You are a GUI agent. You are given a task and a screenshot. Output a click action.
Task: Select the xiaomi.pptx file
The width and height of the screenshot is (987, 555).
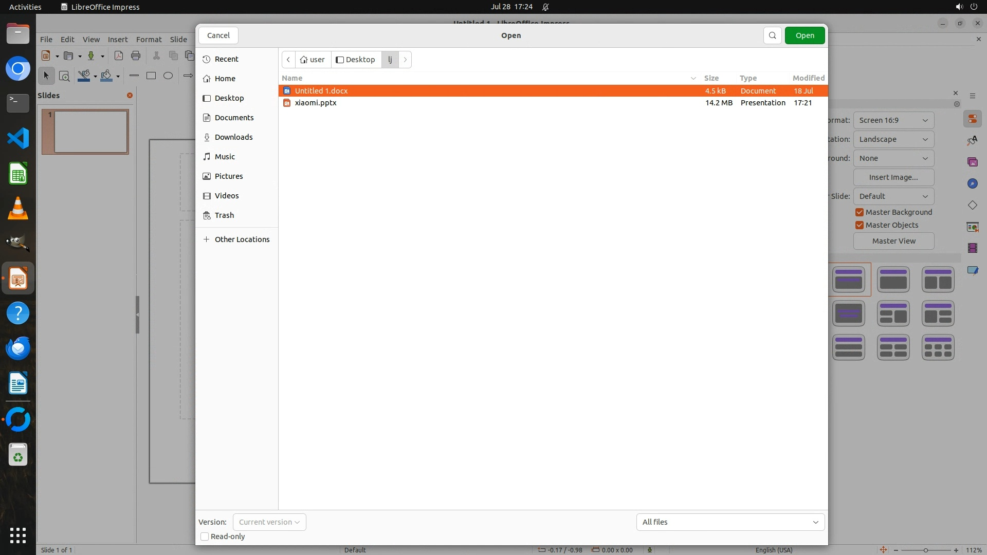[x=316, y=103]
